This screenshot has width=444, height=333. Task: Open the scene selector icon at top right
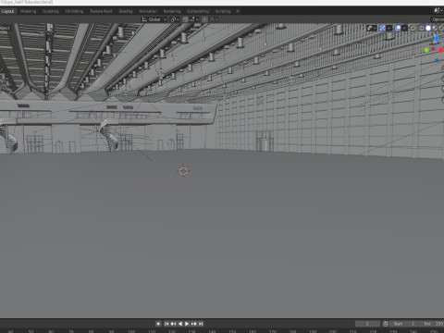pos(438,10)
